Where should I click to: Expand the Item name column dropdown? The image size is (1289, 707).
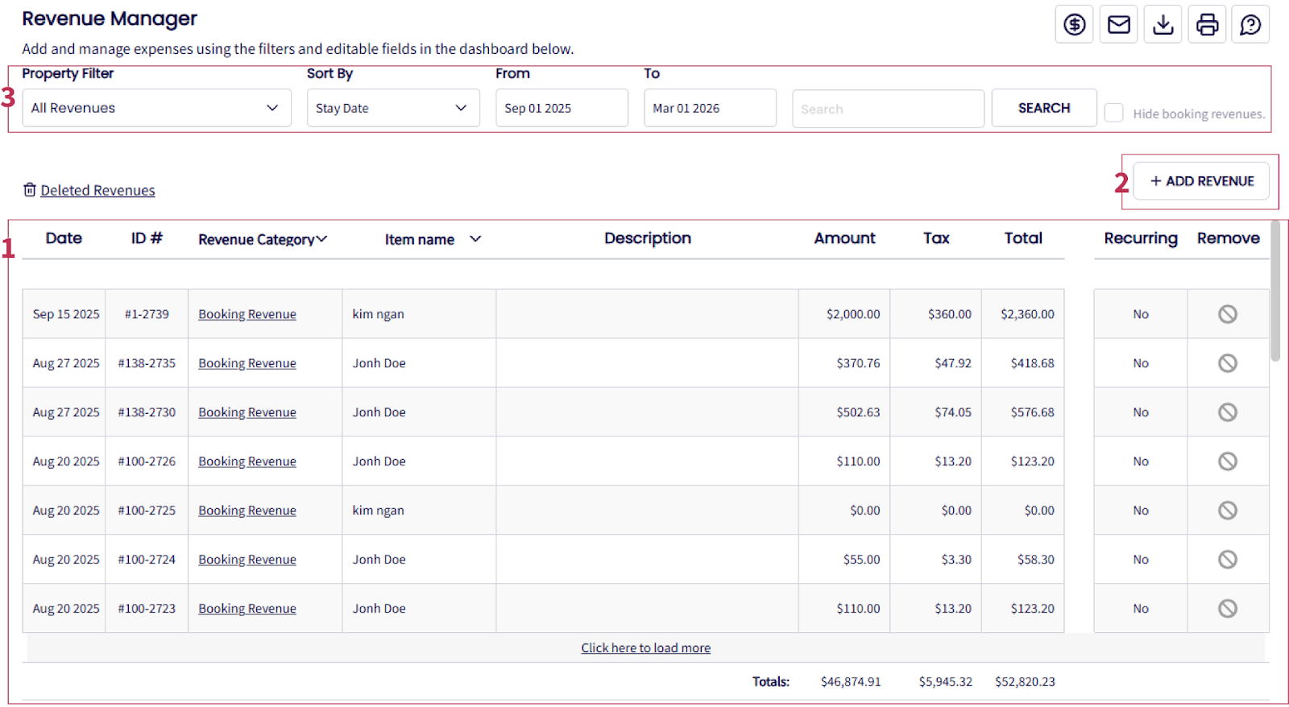(475, 239)
